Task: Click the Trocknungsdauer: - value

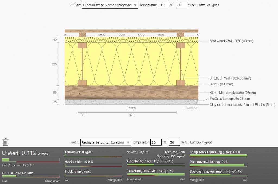Action: pyautogui.click(x=79, y=172)
